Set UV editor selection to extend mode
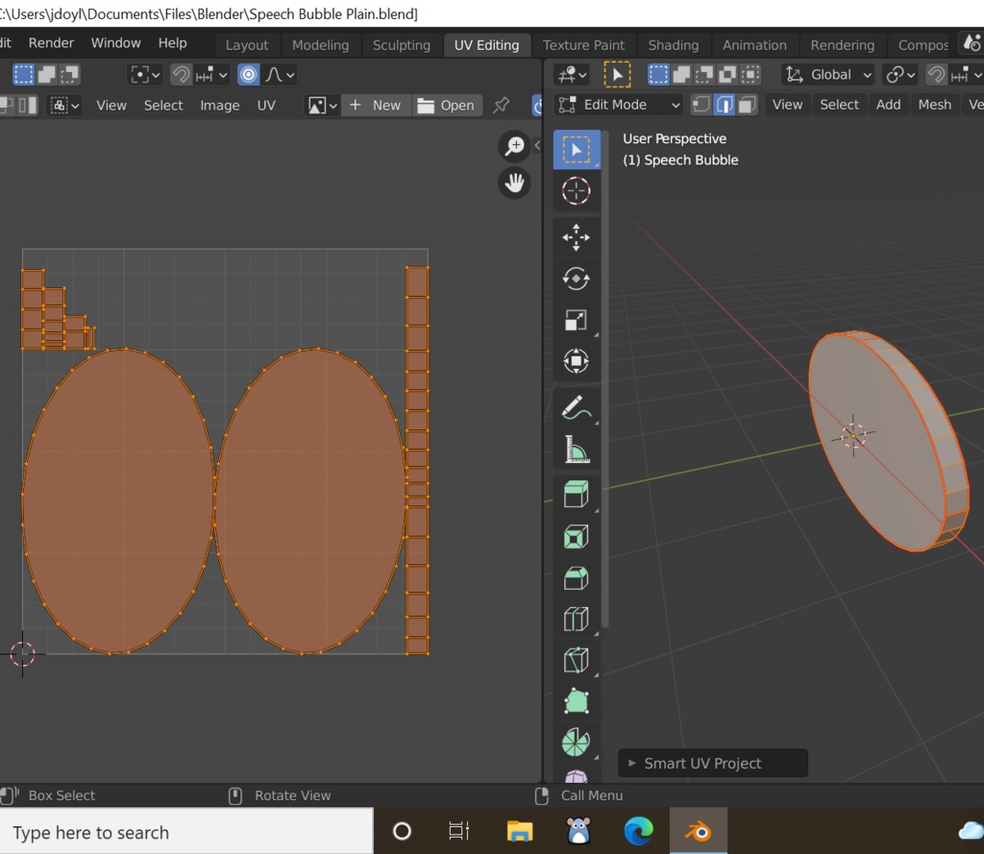This screenshot has height=854, width=984. tap(46, 75)
